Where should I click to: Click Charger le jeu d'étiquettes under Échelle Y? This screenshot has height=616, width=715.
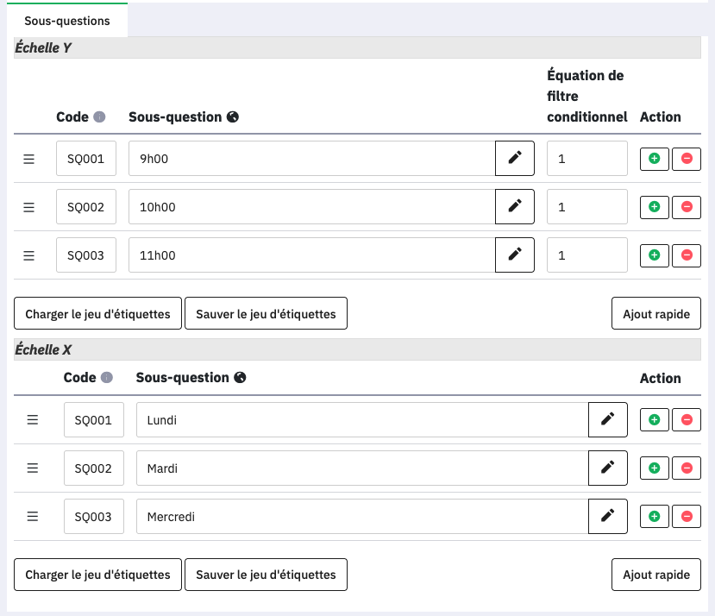(x=97, y=314)
